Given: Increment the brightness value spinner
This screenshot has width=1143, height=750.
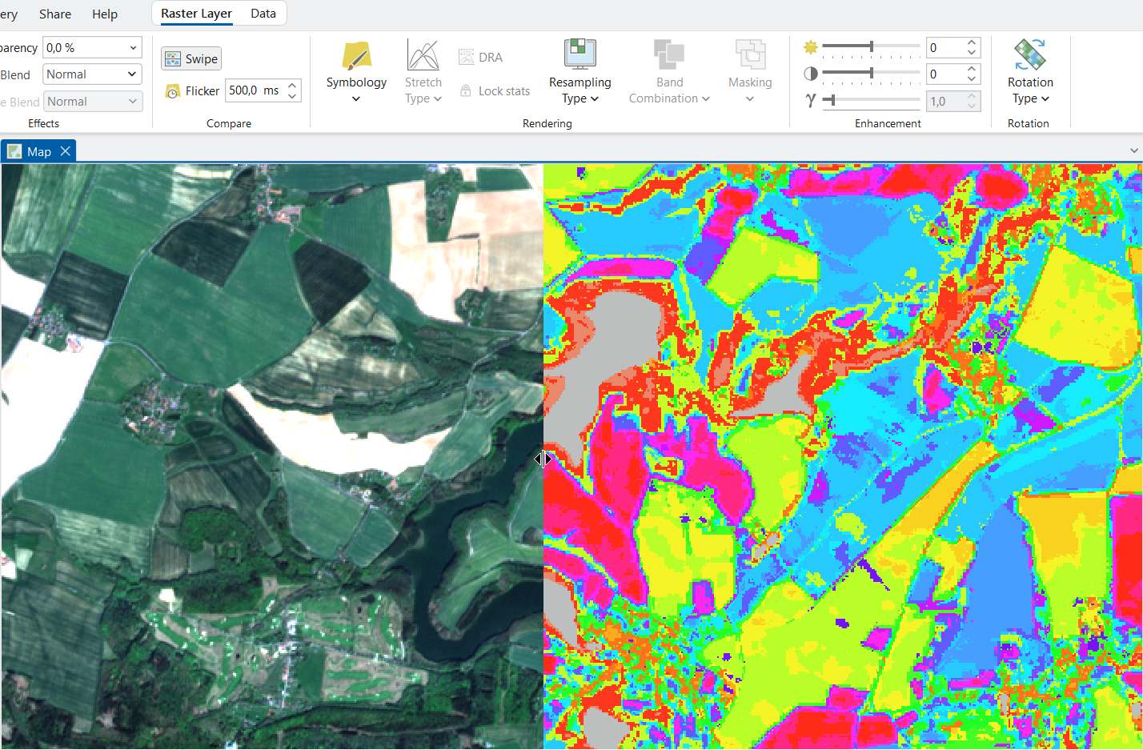Looking at the screenshot, I should click(972, 43).
